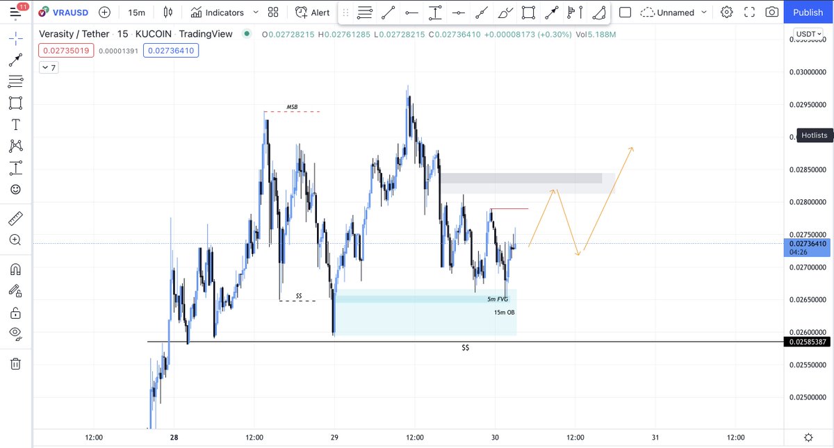This screenshot has height=448, width=834.
Task: Click the green market status dot
Action: click(247, 33)
